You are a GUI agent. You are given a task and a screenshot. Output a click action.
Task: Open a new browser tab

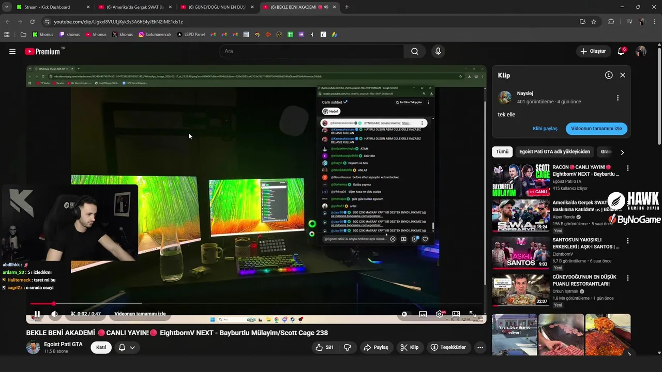347,7
